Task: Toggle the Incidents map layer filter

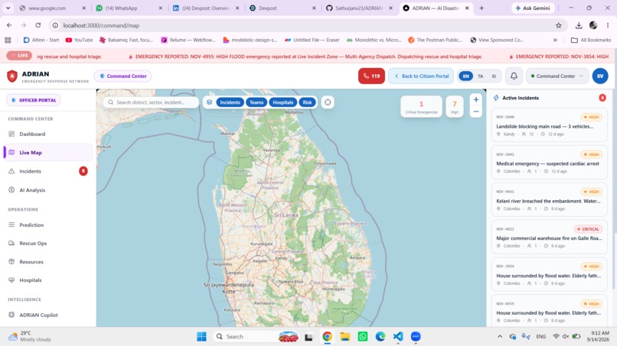Action: coord(230,102)
